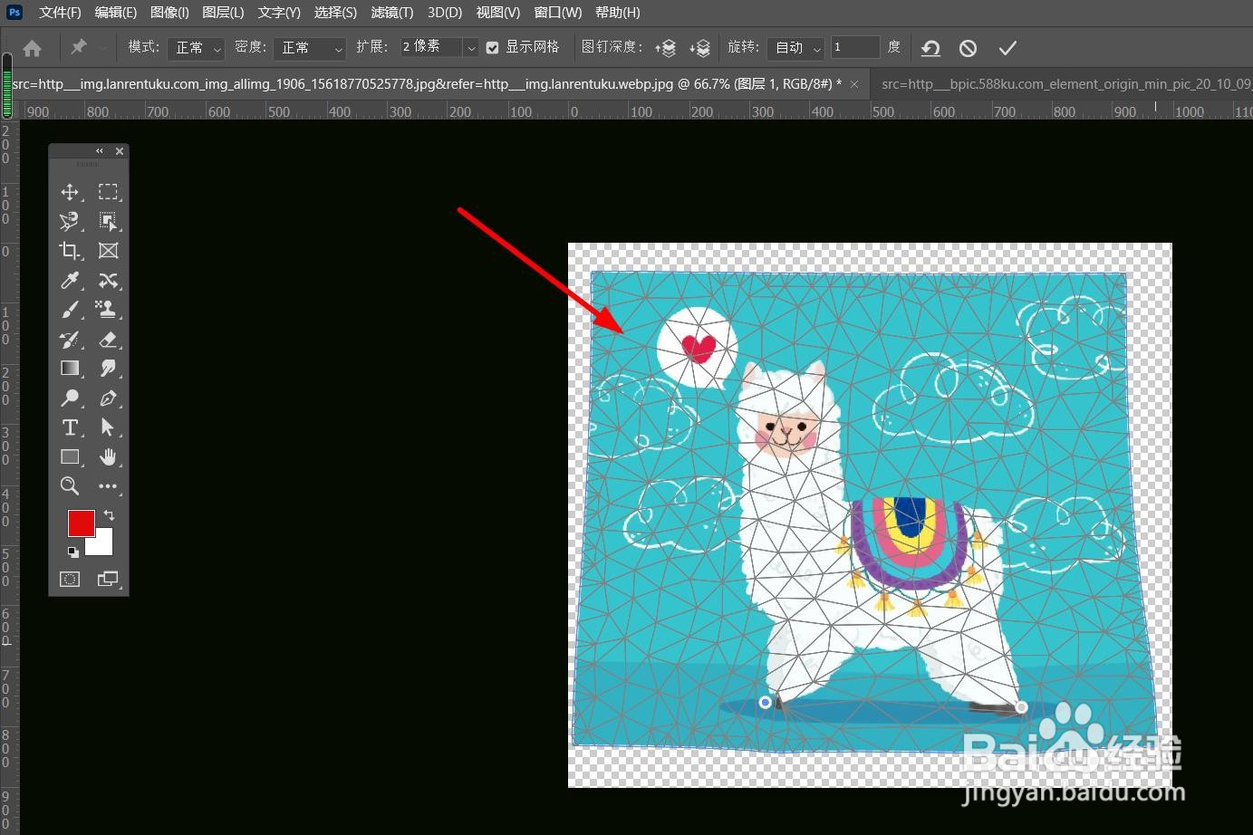
Task: Close the floating toolbox panel
Action: point(120,151)
